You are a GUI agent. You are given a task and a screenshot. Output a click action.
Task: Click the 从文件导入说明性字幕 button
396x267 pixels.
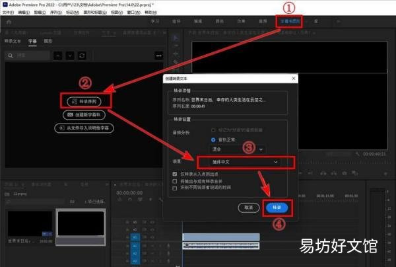pyautogui.click(x=84, y=128)
